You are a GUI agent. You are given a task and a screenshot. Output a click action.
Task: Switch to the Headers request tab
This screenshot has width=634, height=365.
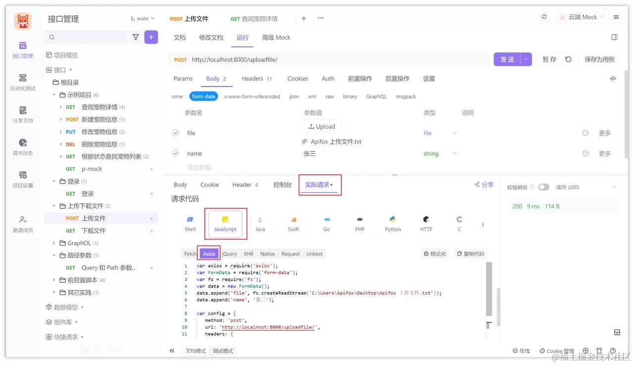tap(253, 78)
